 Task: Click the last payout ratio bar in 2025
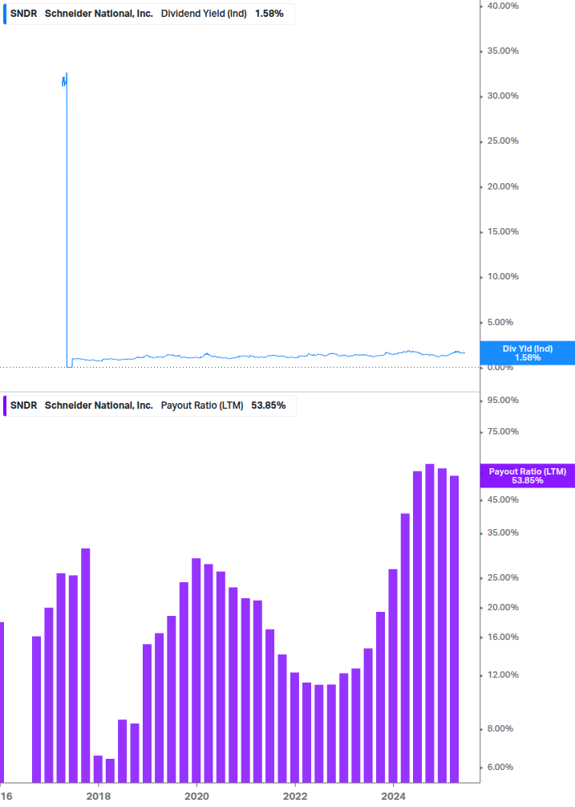pos(454,629)
